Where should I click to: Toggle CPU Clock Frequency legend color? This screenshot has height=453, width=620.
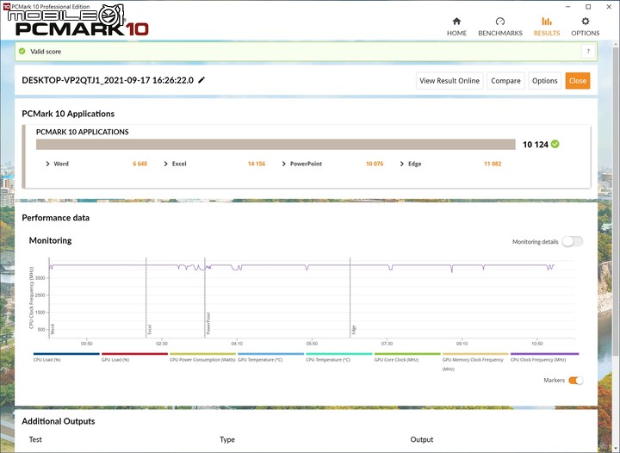click(x=544, y=354)
